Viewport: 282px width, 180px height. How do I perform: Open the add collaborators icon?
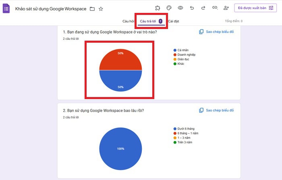pos(226,8)
